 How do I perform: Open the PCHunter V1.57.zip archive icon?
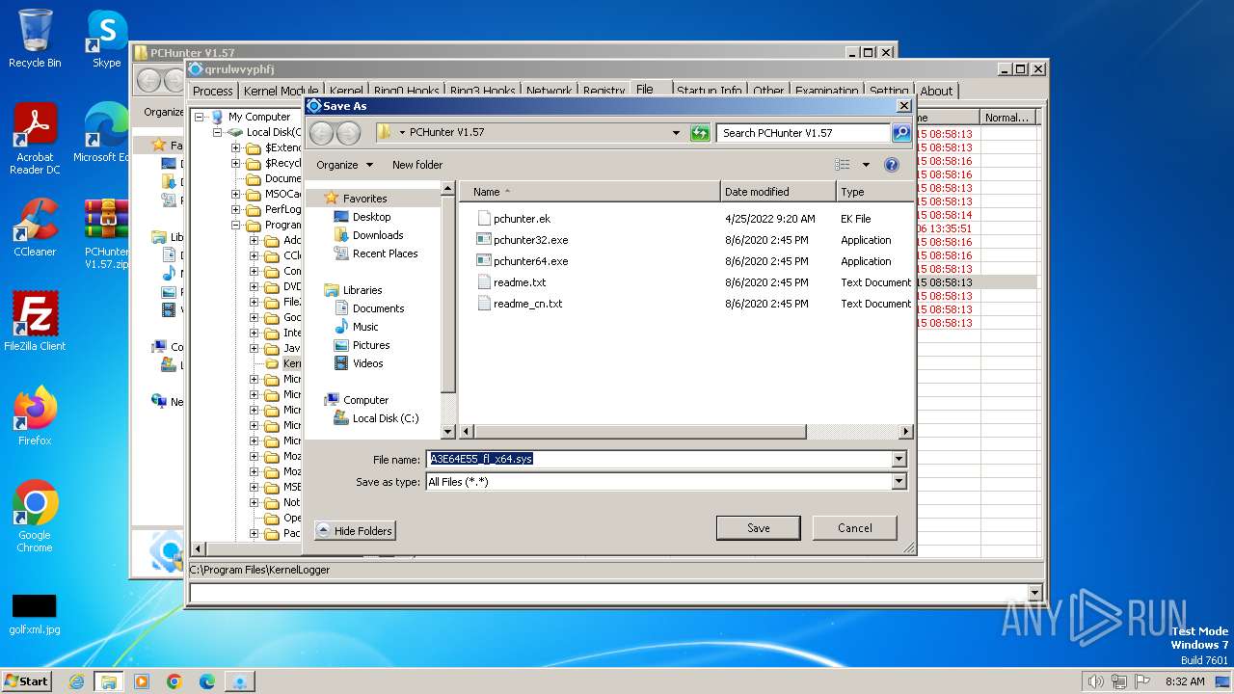coord(107,233)
